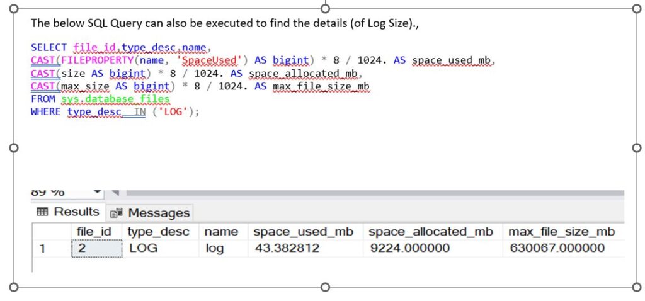Click the horizontal scroll left arrow
Image resolution: width=645 pixels, height=301 pixels.
click(x=115, y=191)
